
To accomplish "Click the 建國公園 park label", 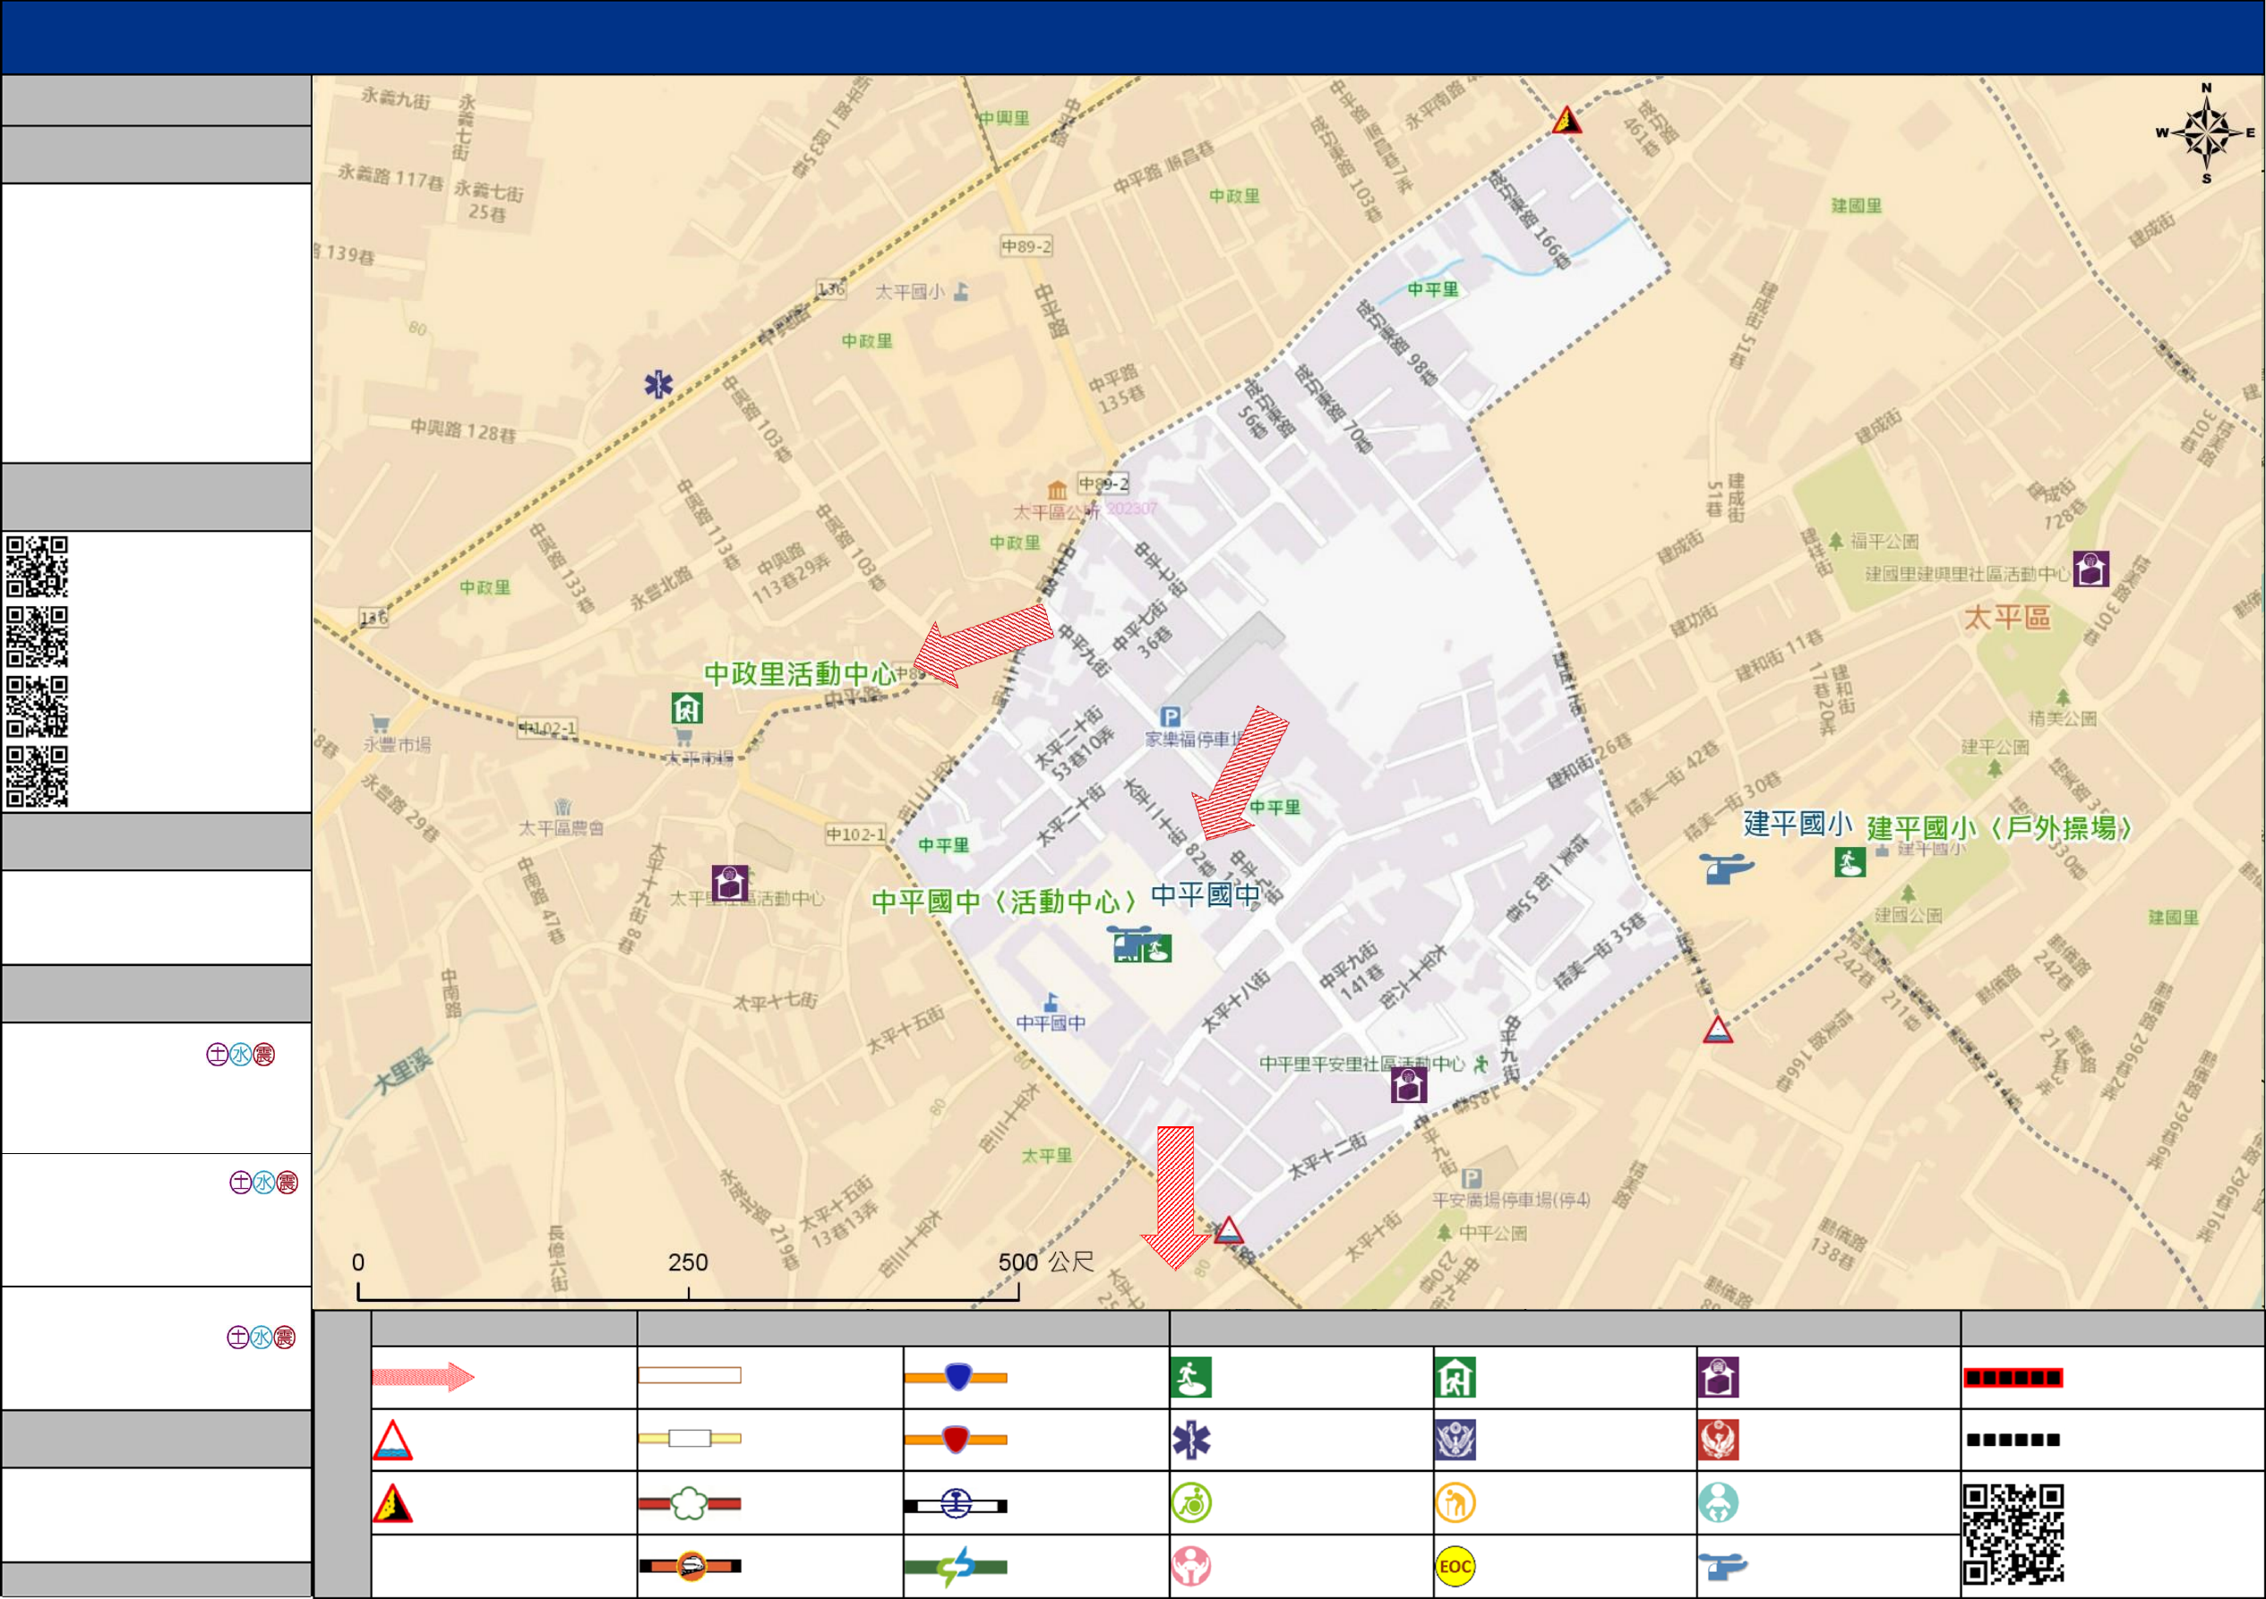I will point(1909,914).
